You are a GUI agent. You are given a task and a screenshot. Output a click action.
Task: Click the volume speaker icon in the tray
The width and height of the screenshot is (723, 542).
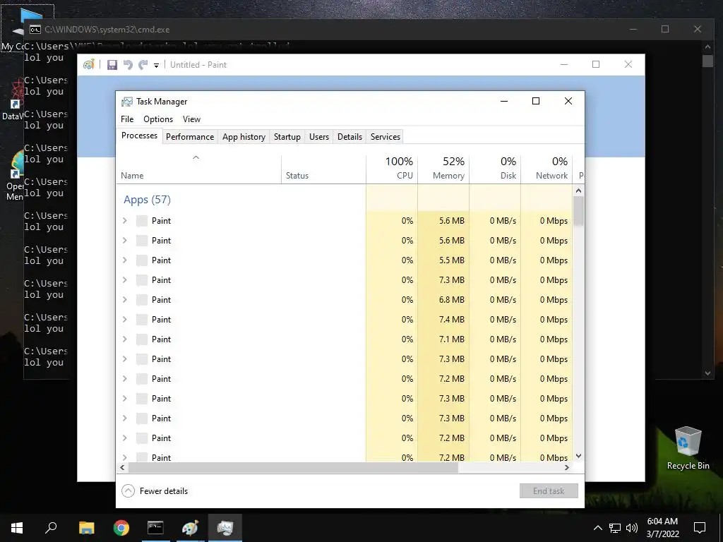tap(632, 528)
